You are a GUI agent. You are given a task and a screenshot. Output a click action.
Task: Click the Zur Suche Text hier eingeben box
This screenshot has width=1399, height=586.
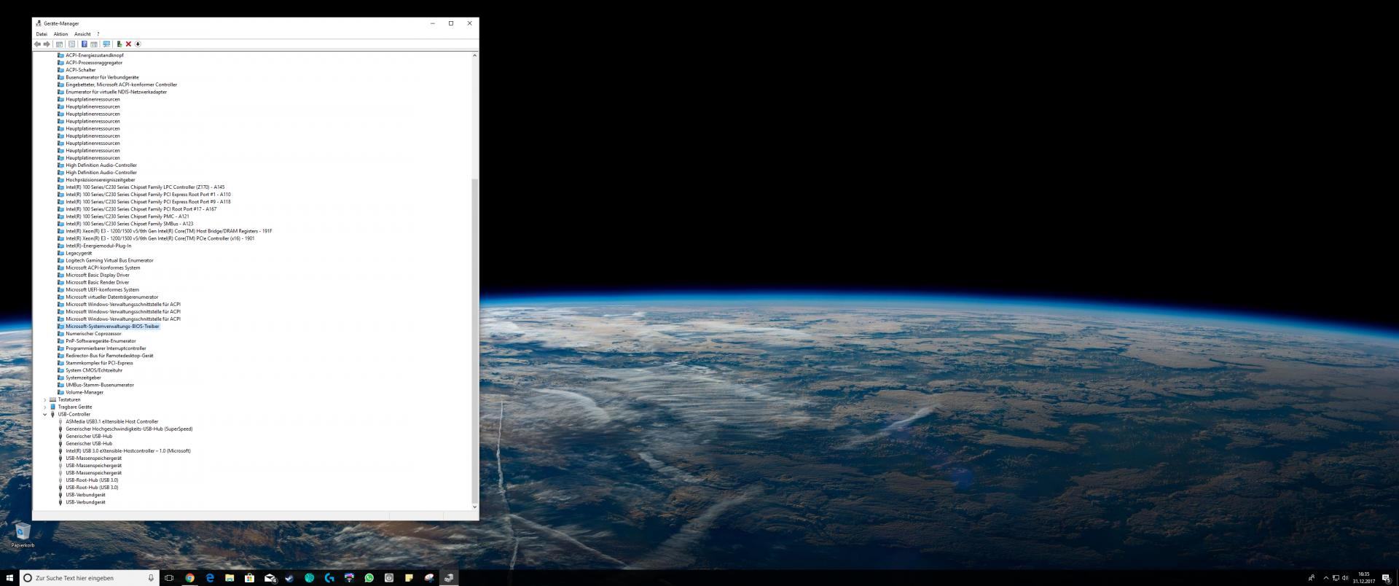click(x=90, y=577)
